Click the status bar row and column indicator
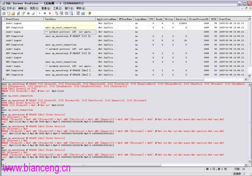This screenshot has height=176, width=252. coord(216,169)
